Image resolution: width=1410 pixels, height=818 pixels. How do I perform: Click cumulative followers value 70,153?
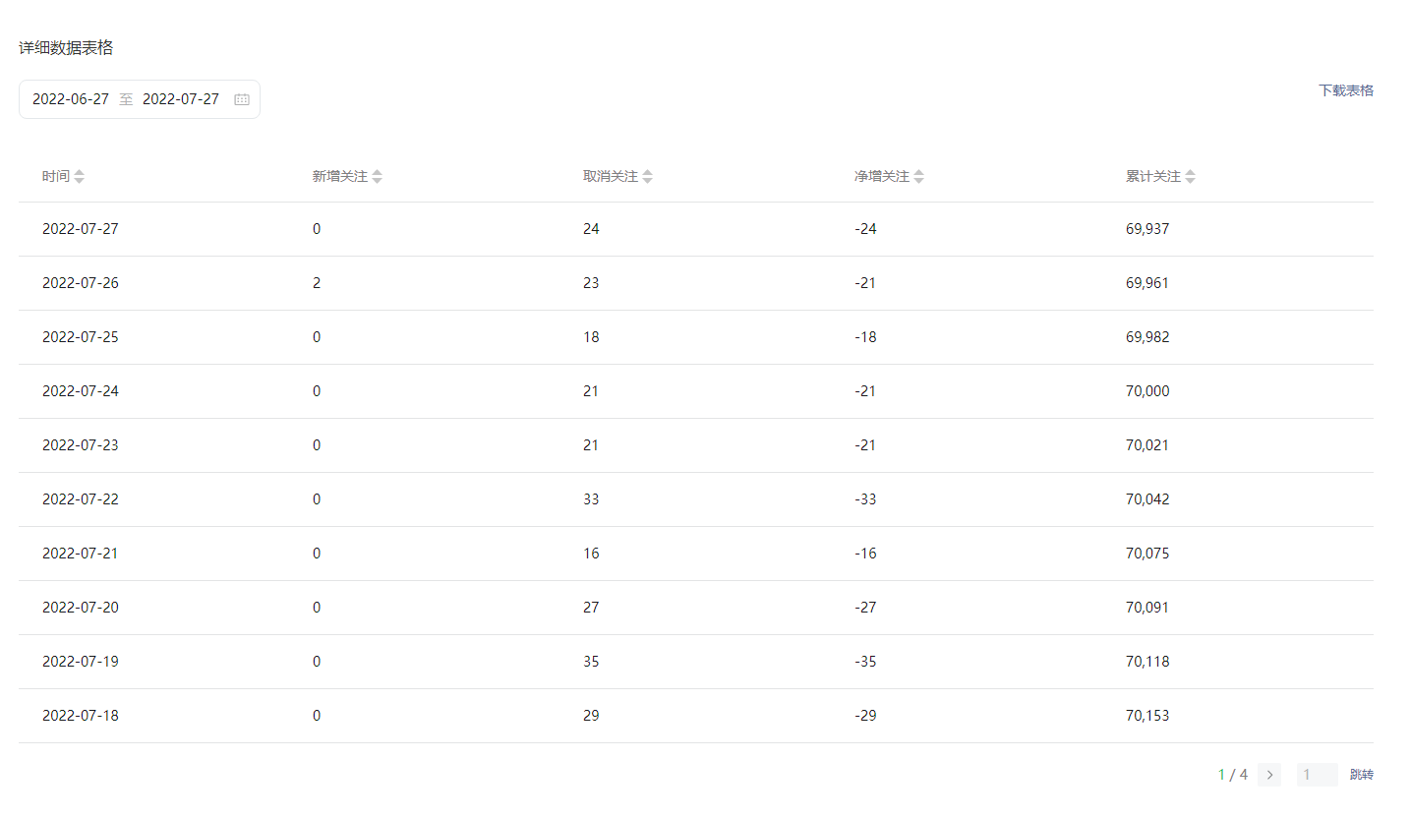pos(1147,716)
